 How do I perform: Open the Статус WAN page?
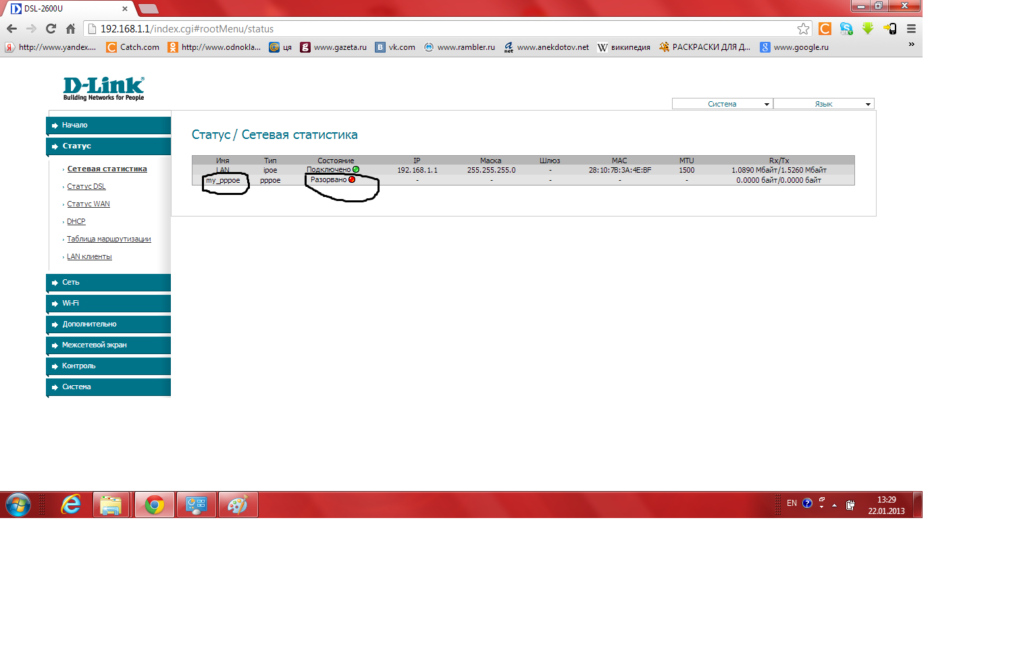(x=88, y=204)
